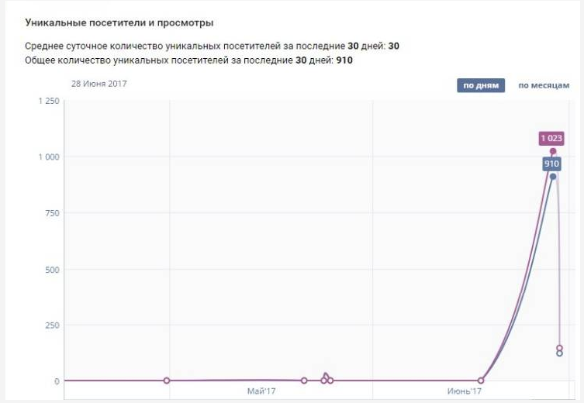Click the 750 y-axis label

click(x=52, y=213)
